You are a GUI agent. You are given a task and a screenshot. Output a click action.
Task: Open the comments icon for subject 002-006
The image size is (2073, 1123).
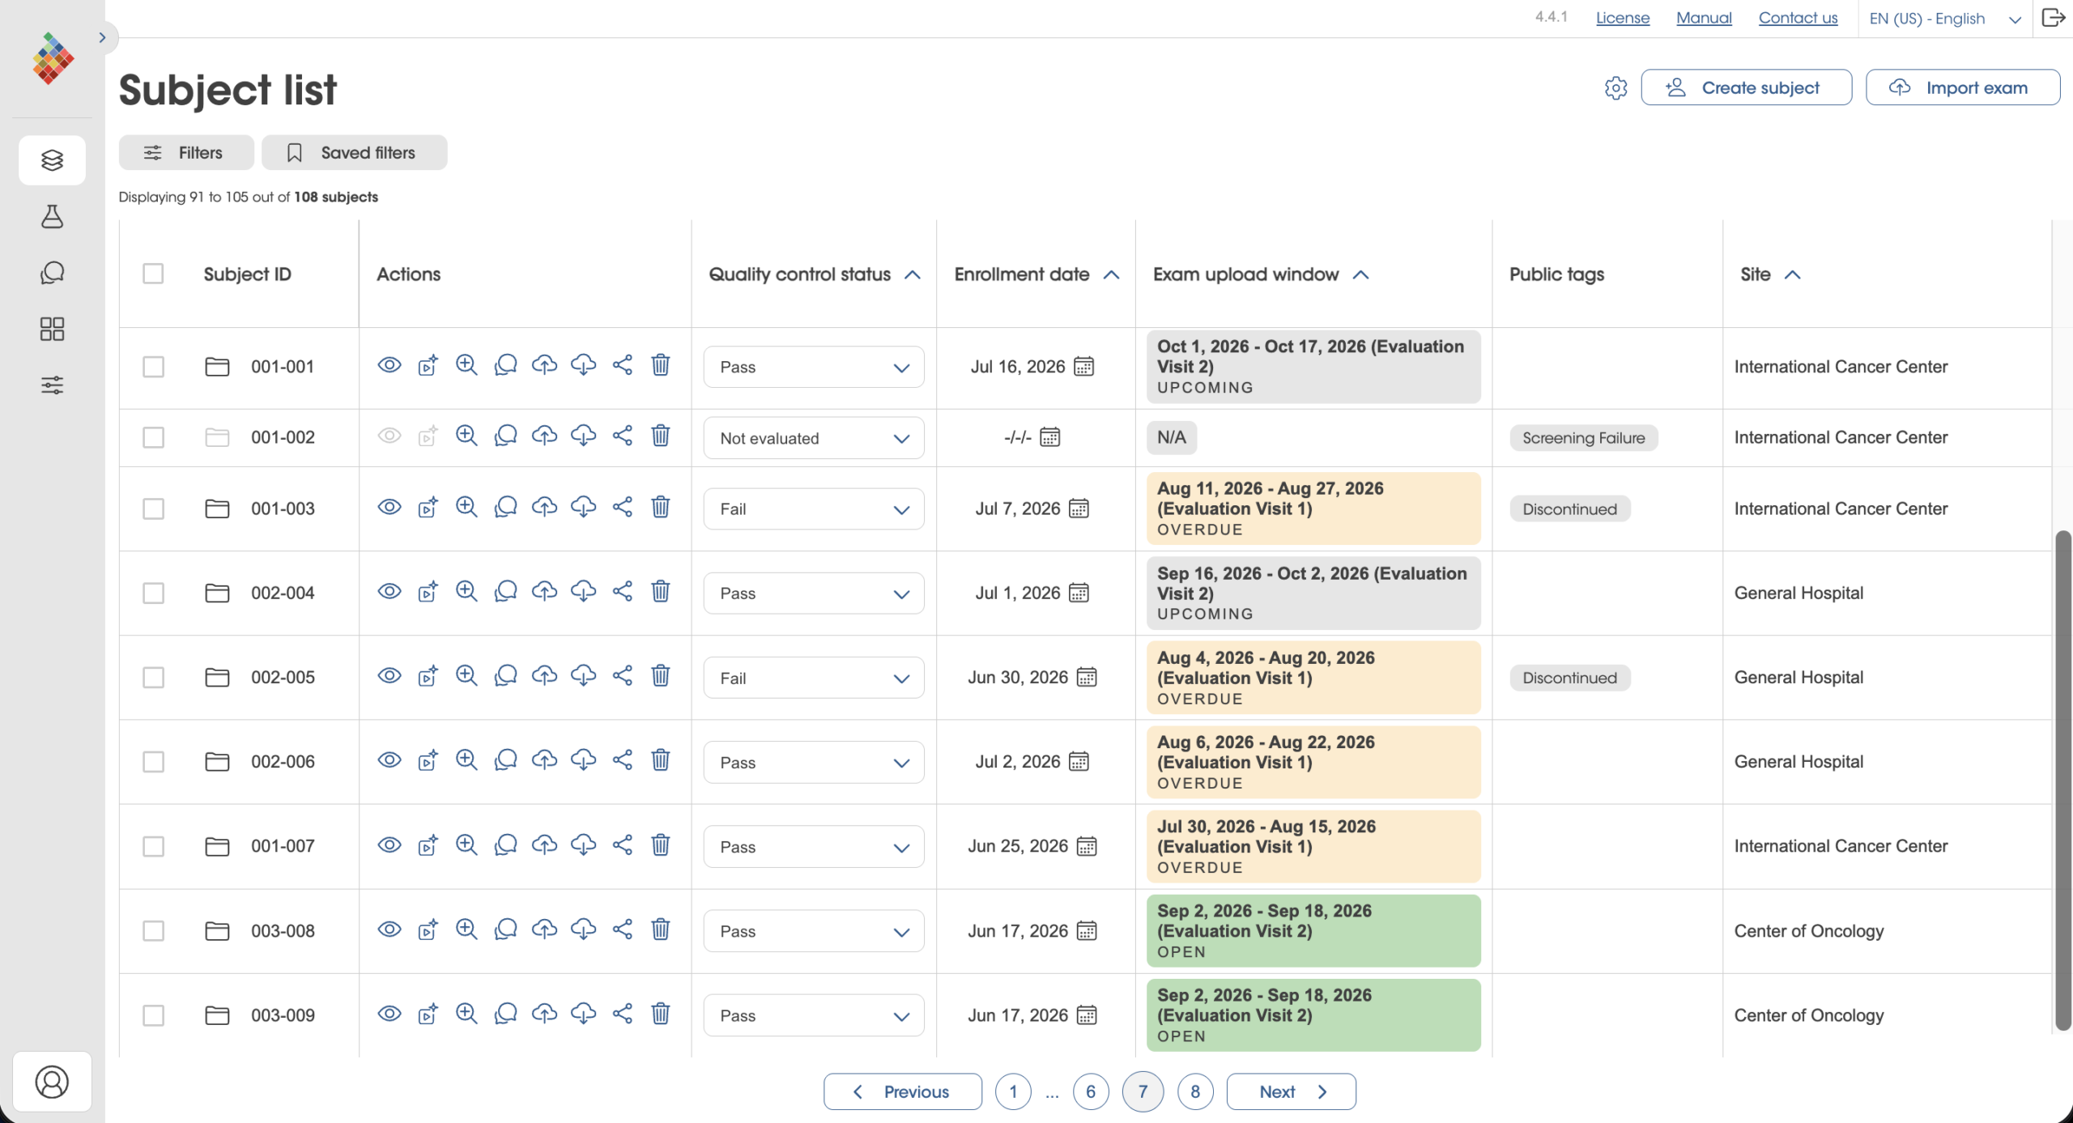pyautogui.click(x=505, y=760)
